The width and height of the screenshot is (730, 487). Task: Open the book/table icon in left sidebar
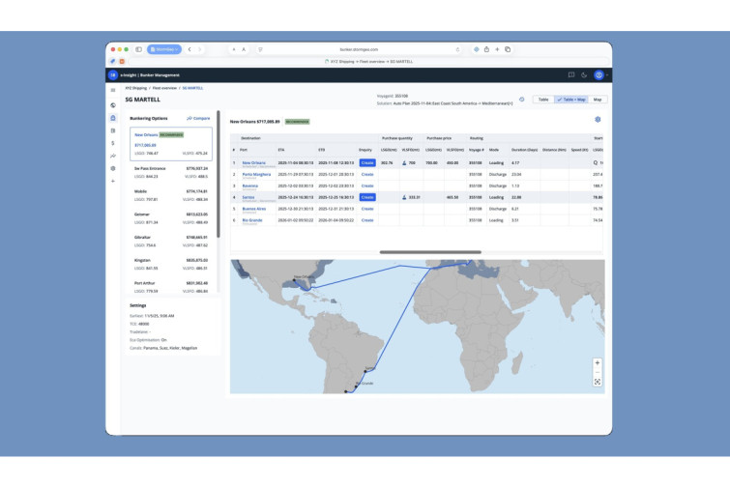[113, 130]
